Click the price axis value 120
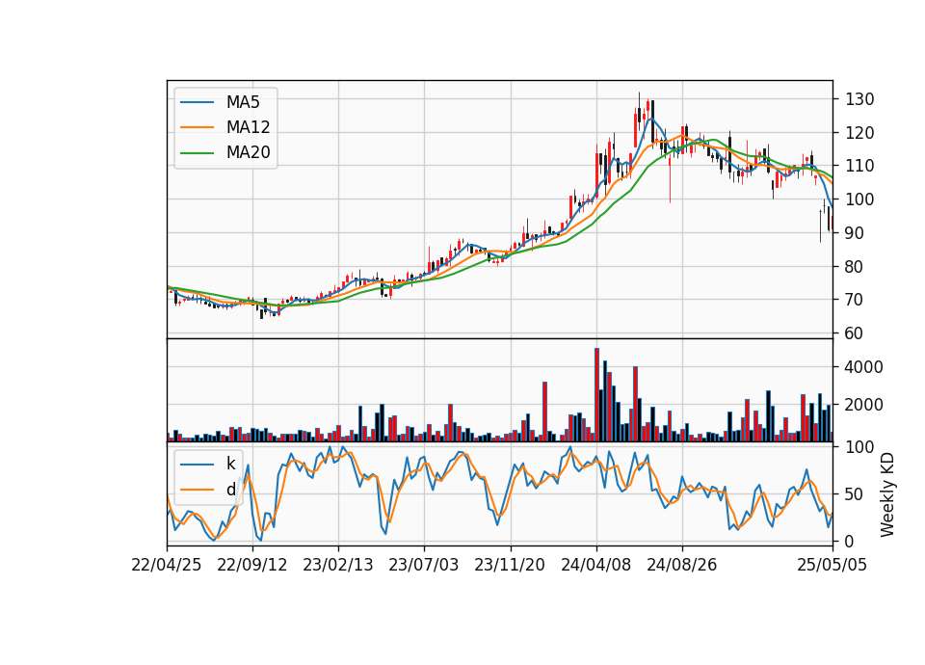925x665 pixels. pyautogui.click(x=859, y=133)
